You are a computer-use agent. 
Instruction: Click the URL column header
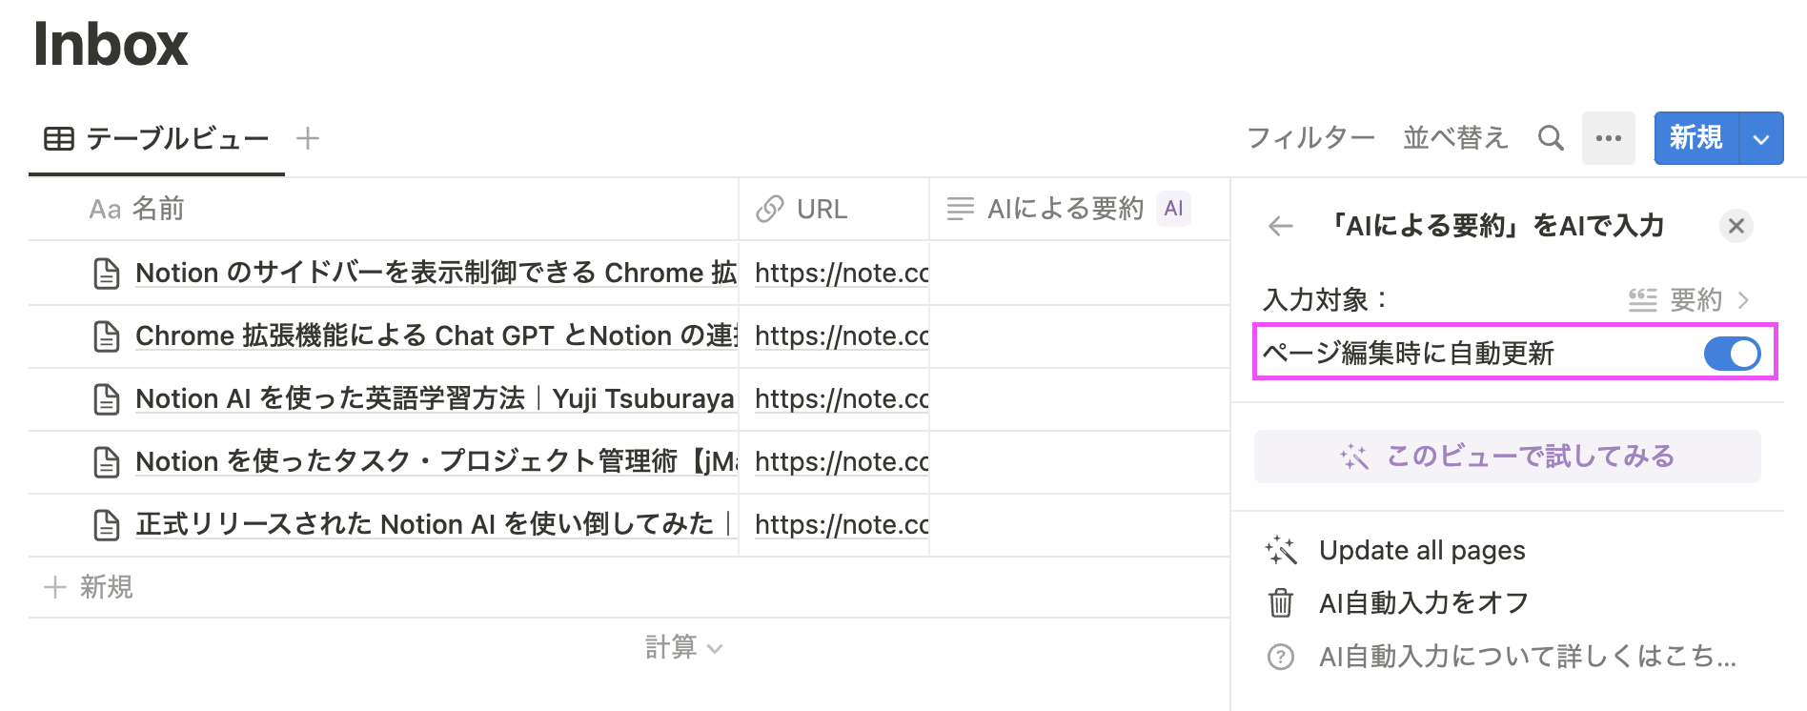pyautogui.click(x=834, y=209)
